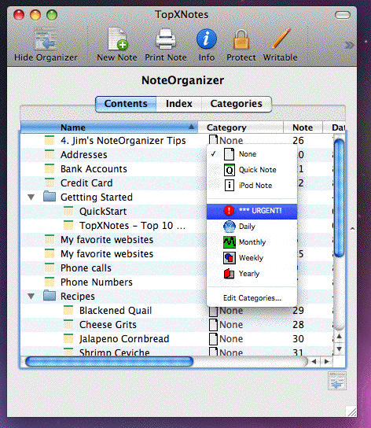Click the Hide Organizer toolbar icon
Viewport: 371px width, 428px height.
[x=46, y=40]
